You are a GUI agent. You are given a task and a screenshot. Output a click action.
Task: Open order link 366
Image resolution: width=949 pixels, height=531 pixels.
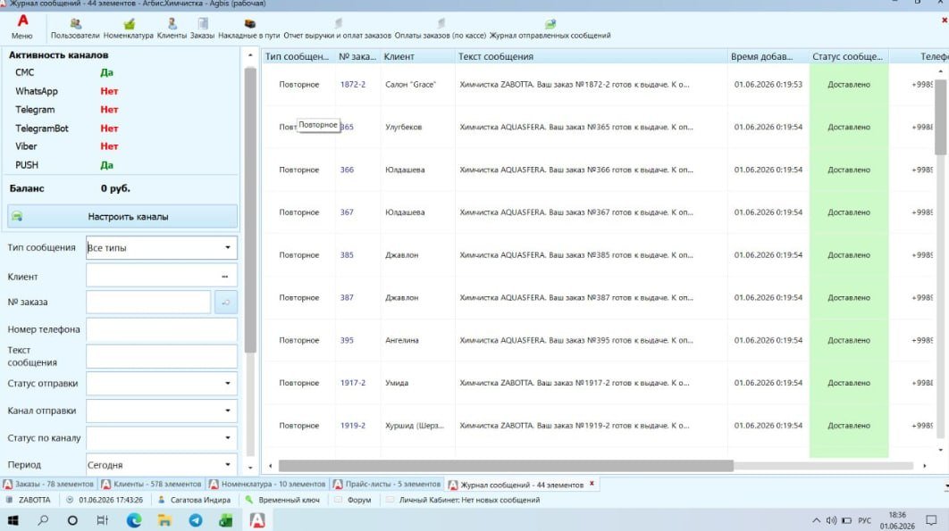pyautogui.click(x=347, y=170)
